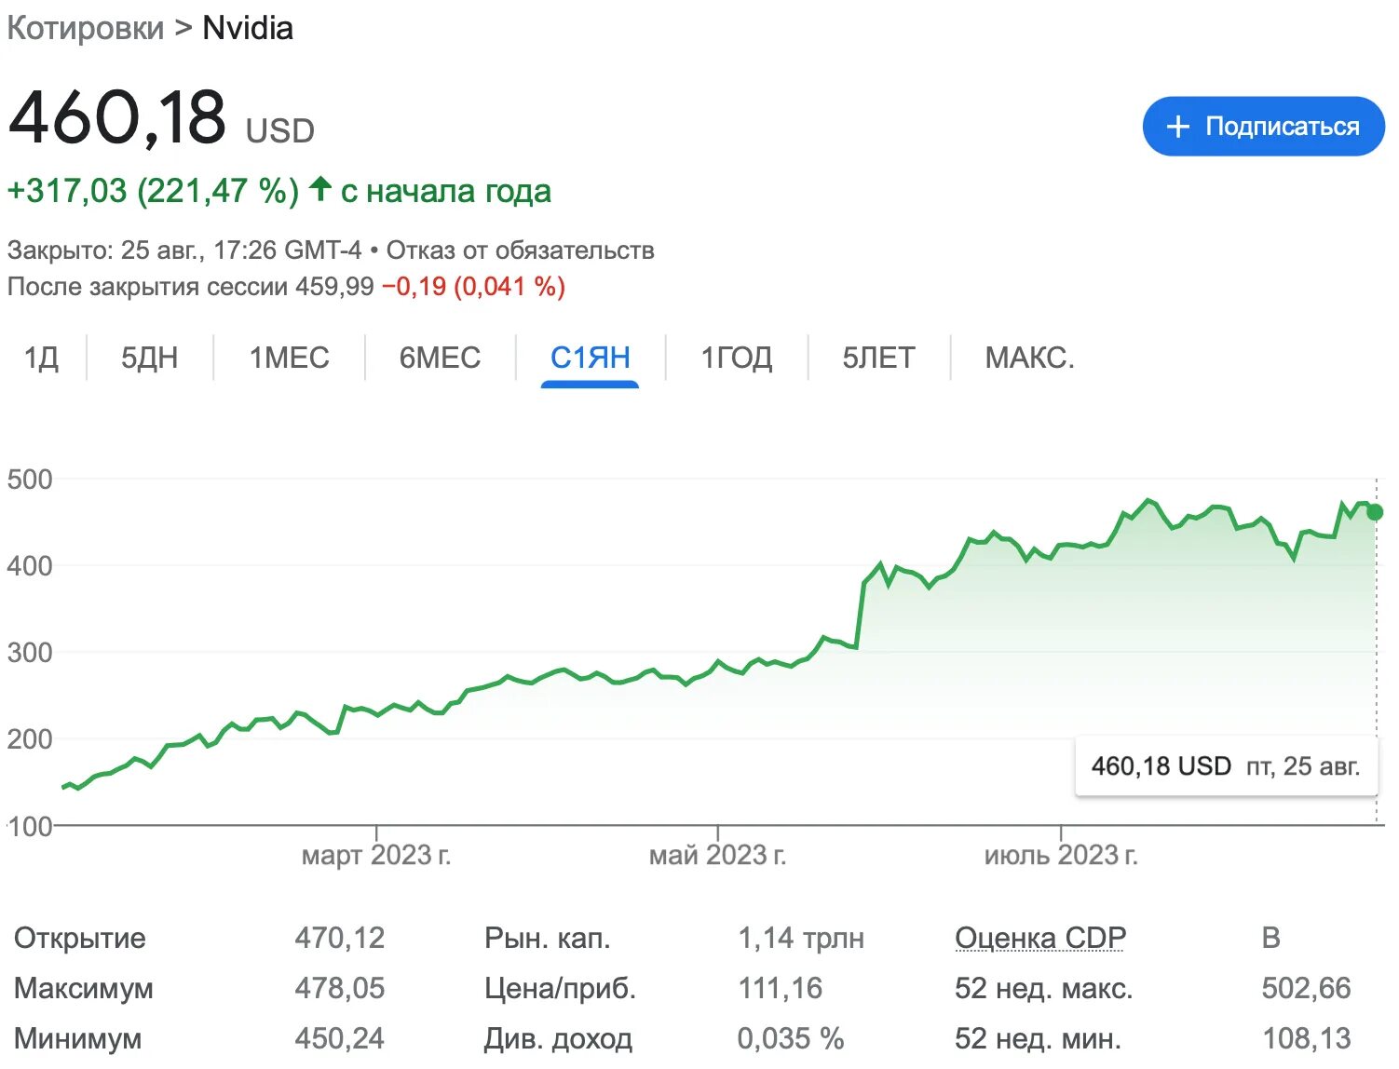Click the Рын. кап. label

548,938
